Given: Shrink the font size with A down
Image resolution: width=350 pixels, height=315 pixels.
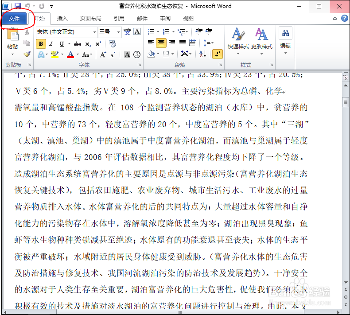Looking at the screenshot, I should pos(113,54).
